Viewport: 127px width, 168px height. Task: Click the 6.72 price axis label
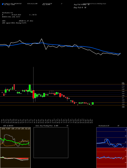point(123,85)
